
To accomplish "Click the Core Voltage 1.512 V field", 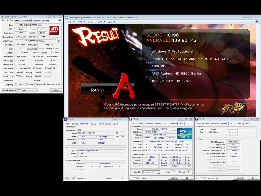I will click(171, 138).
